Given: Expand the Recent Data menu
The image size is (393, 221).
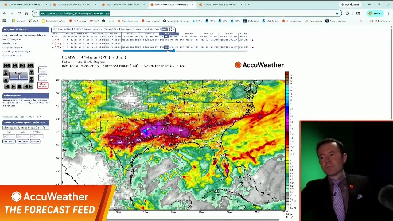Looking at the screenshot, I should [x=12, y=56].
